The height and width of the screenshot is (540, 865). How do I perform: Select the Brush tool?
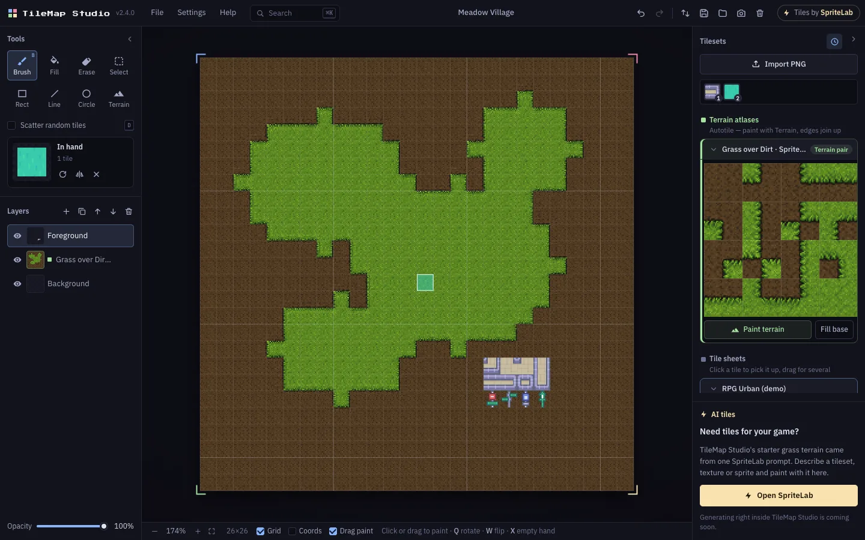tap(22, 65)
